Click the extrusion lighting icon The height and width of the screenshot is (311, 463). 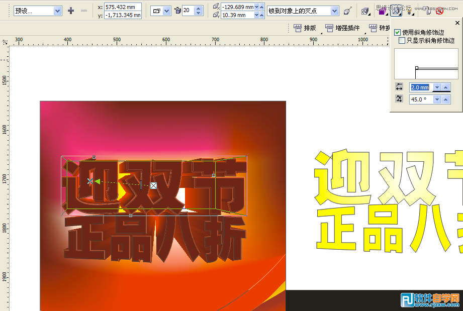[409, 11]
